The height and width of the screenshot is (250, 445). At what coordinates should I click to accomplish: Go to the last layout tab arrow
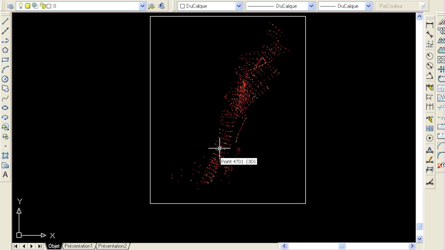[40, 246]
